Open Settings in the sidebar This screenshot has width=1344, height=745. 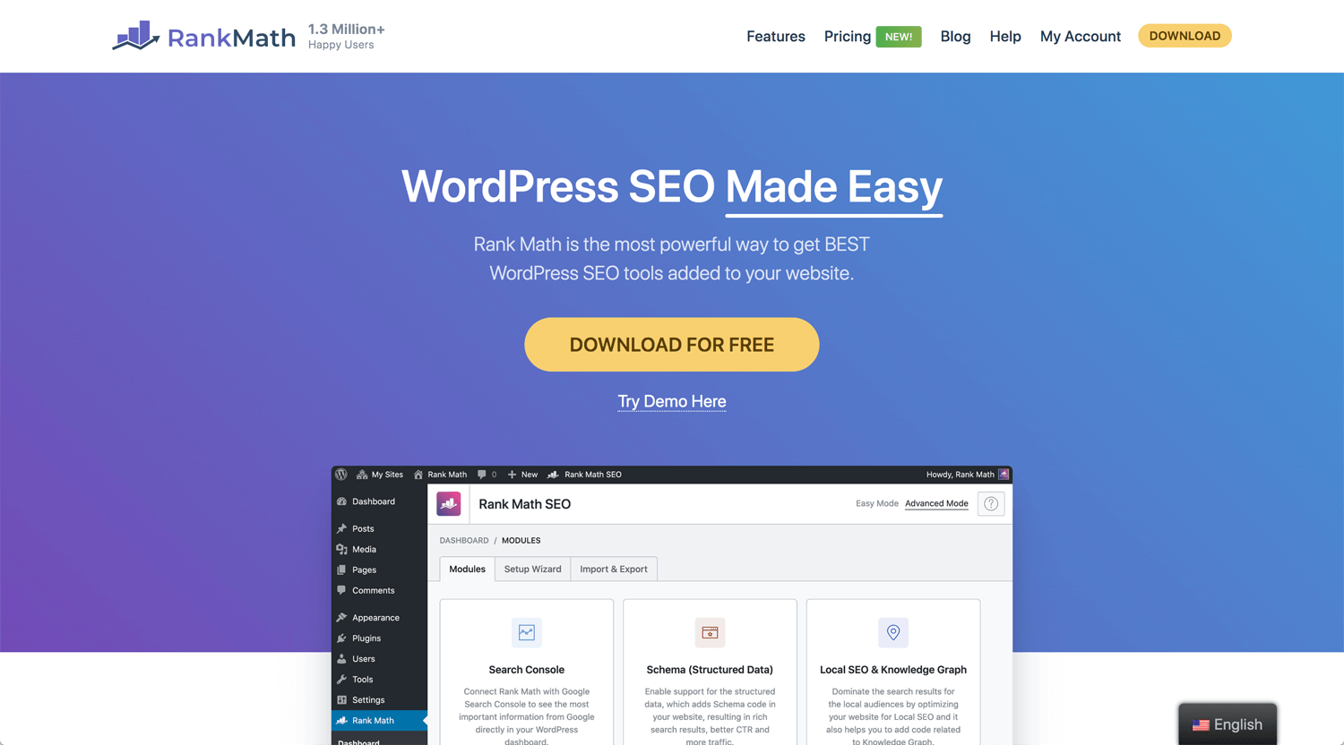[368, 700]
